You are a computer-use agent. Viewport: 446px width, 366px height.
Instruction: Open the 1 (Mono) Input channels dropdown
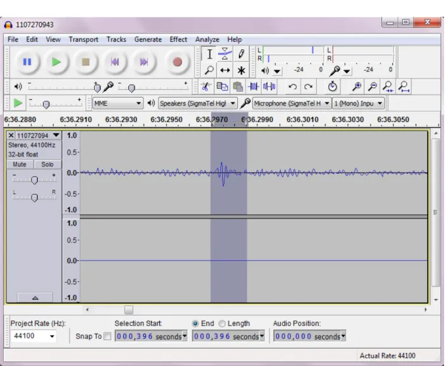359,103
